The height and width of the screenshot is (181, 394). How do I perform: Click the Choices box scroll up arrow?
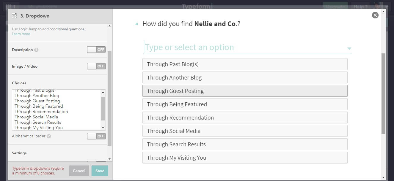point(103,92)
